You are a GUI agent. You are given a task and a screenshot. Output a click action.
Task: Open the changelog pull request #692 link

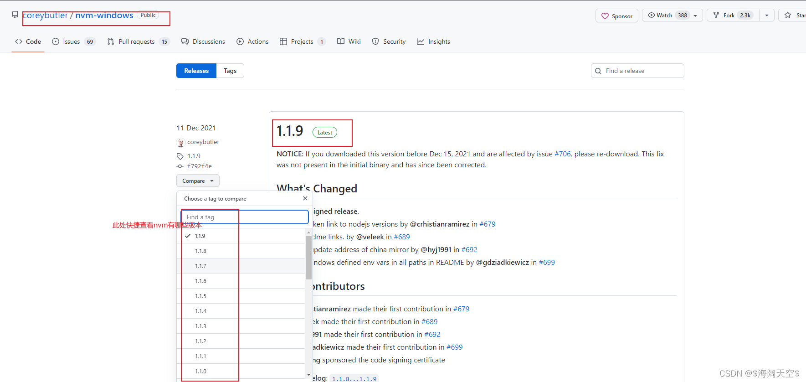point(469,250)
